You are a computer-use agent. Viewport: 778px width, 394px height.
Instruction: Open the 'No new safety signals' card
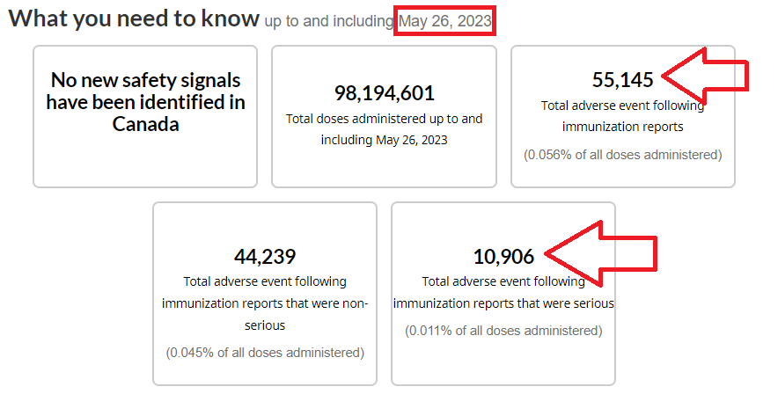pos(145,115)
